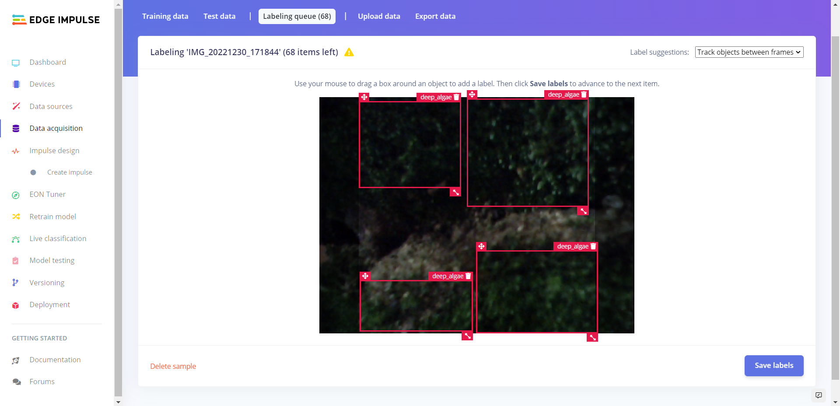
Task: Go to Devices in the sidebar
Action: 42,84
